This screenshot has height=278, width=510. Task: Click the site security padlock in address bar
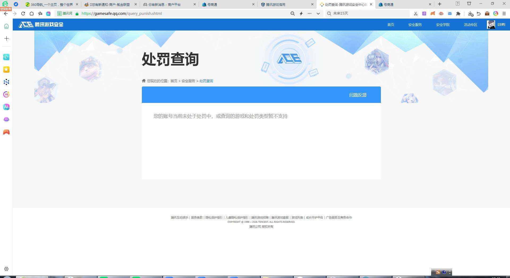(x=76, y=14)
